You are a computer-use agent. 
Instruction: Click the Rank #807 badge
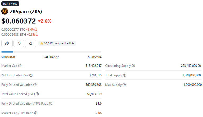[10, 4]
